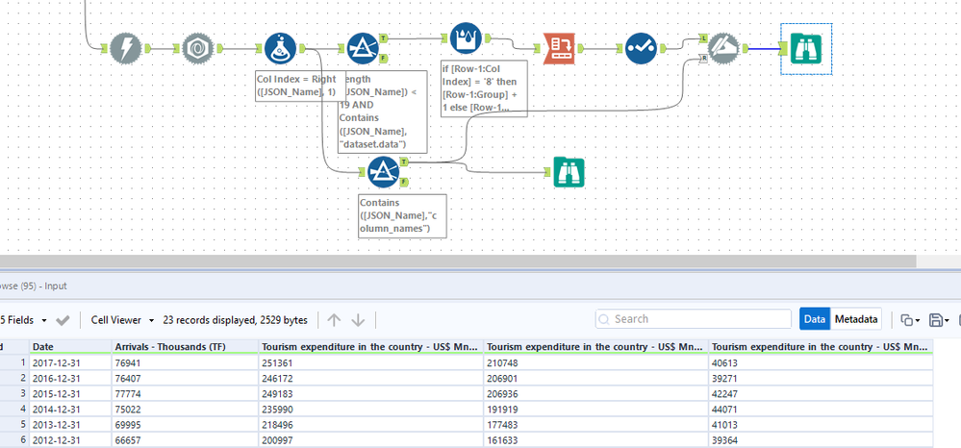Select the cell with date 2013-12-31
The image size is (961, 448).
70,424
